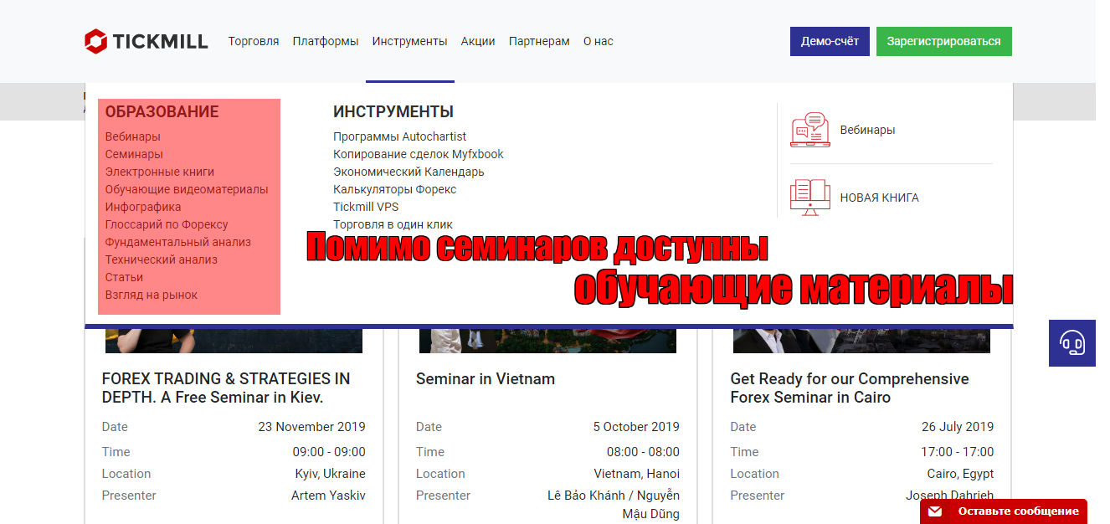
Task: Click the Оставьте сообщение button
Action: 1004,511
